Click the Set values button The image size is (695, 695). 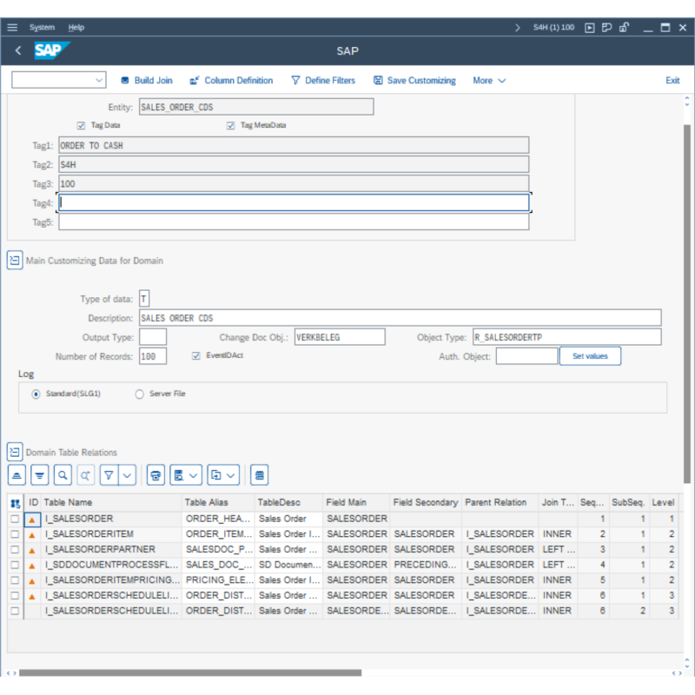click(x=590, y=356)
